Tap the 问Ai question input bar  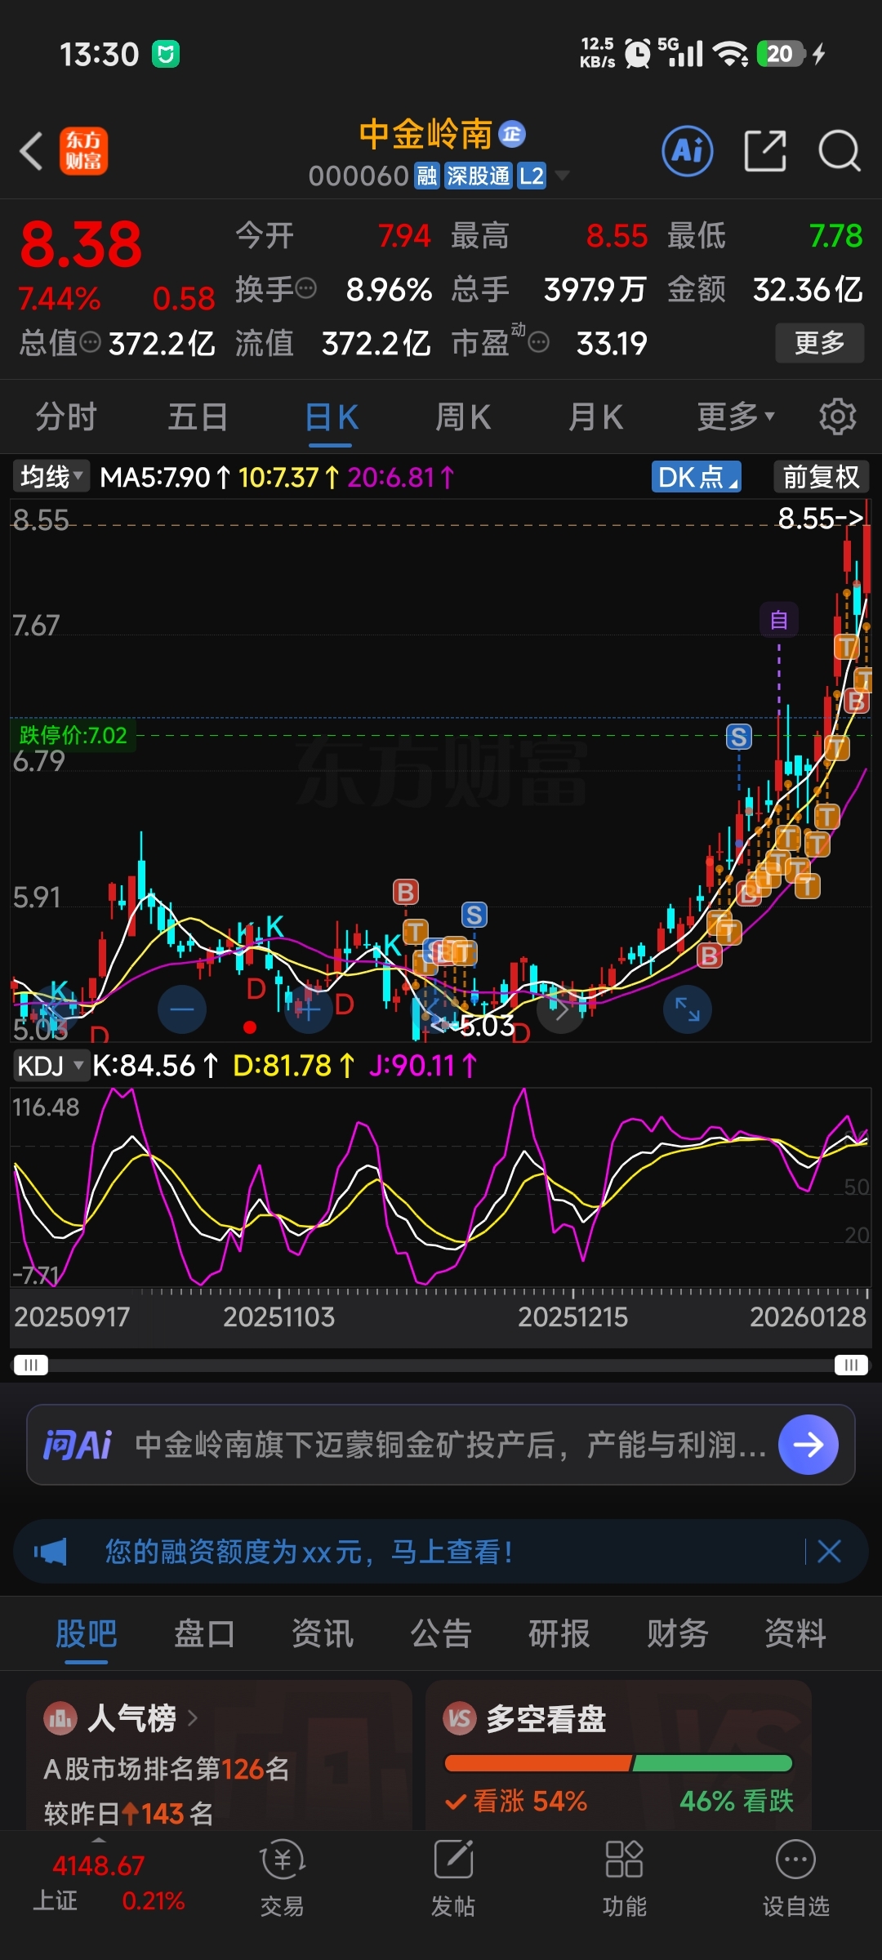click(441, 1445)
